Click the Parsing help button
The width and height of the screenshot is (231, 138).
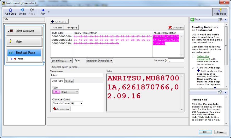click(72, 27)
